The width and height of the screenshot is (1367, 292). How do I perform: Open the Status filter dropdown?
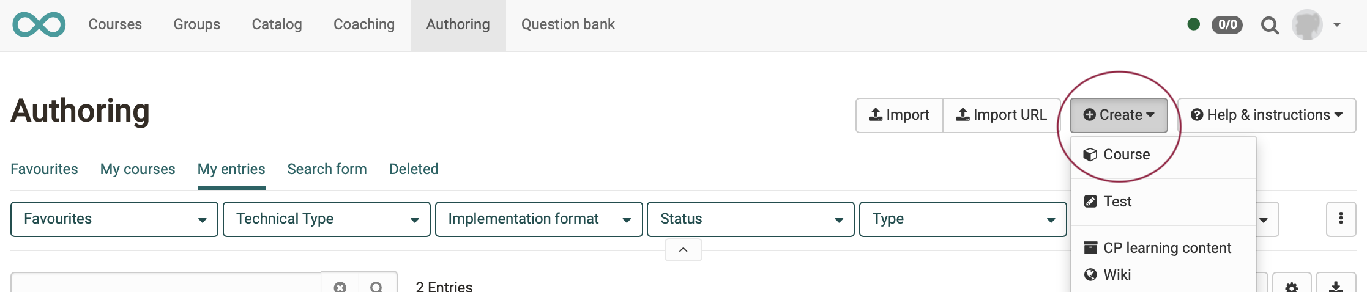[750, 219]
